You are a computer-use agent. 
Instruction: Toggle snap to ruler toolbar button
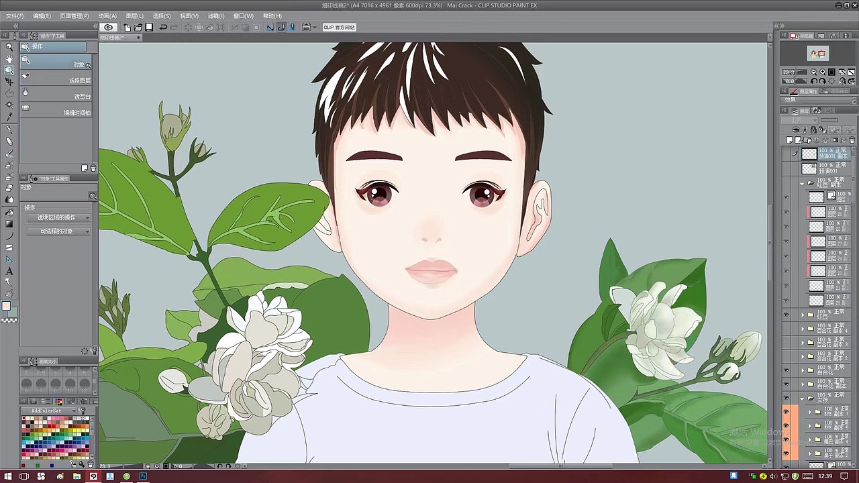coord(270,28)
